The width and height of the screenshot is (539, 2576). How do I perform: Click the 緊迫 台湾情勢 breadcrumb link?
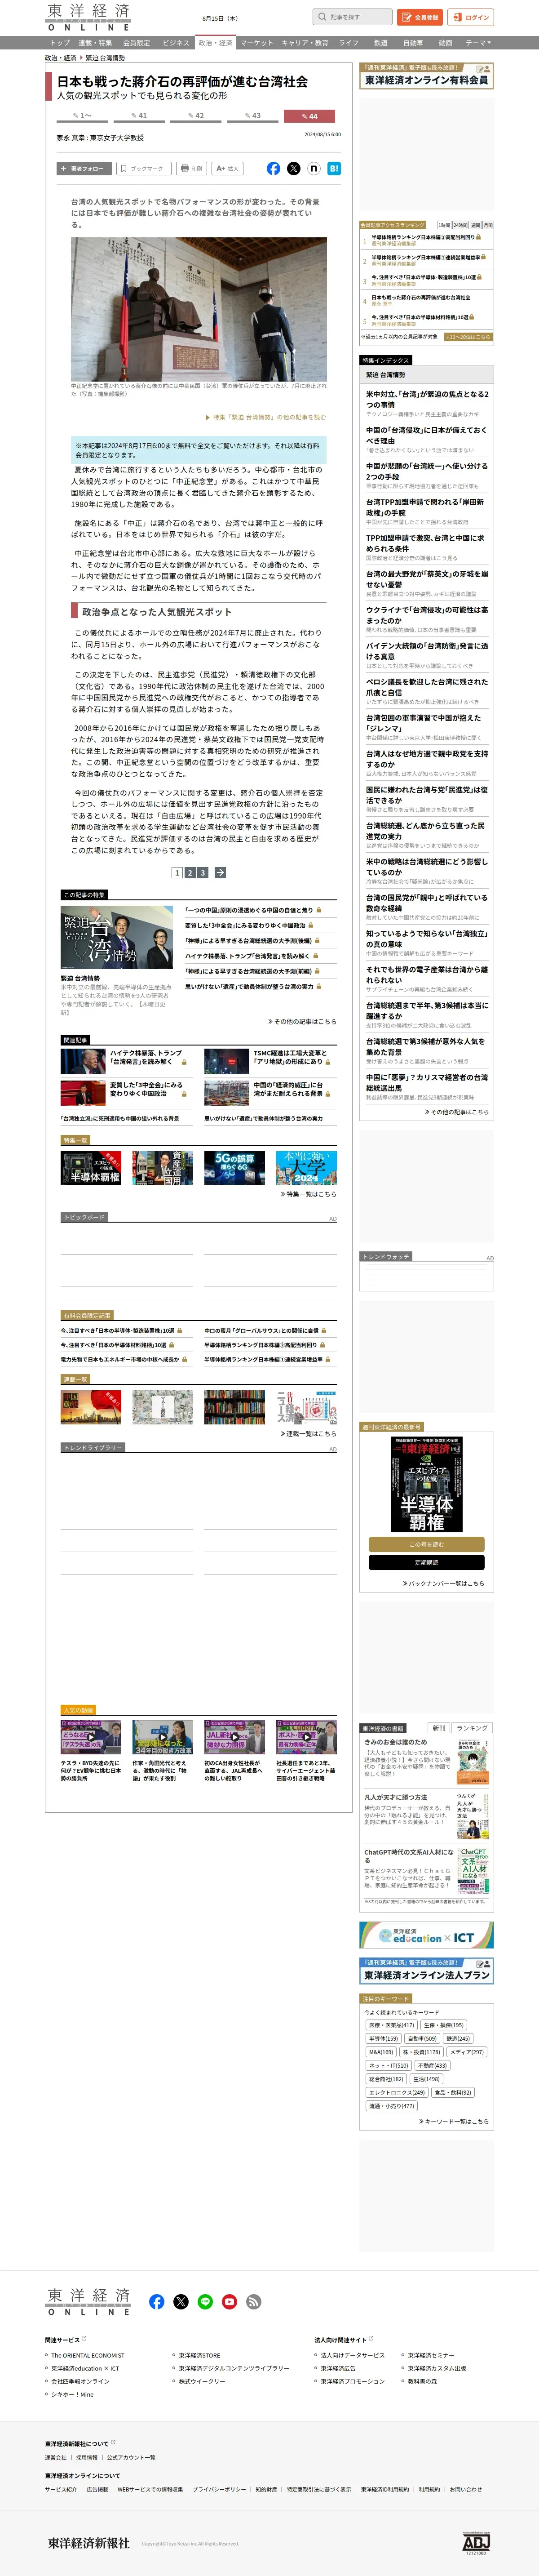[x=105, y=58]
